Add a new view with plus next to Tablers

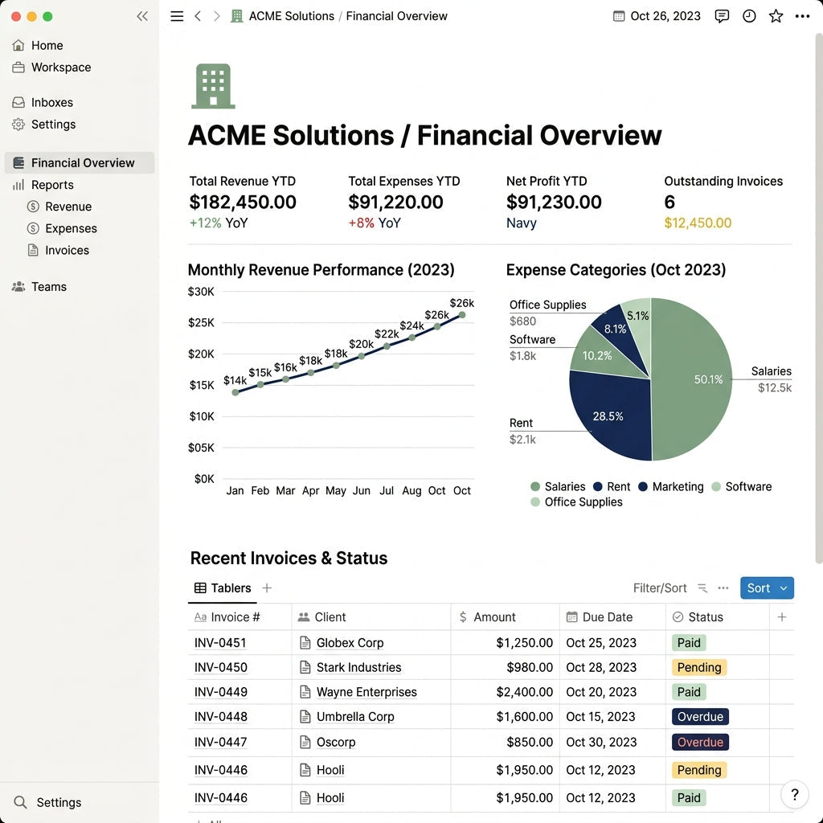point(267,588)
